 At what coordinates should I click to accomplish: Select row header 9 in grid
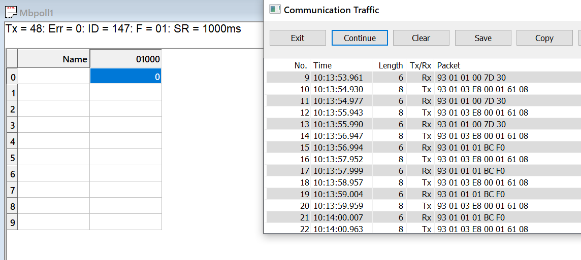click(x=13, y=222)
